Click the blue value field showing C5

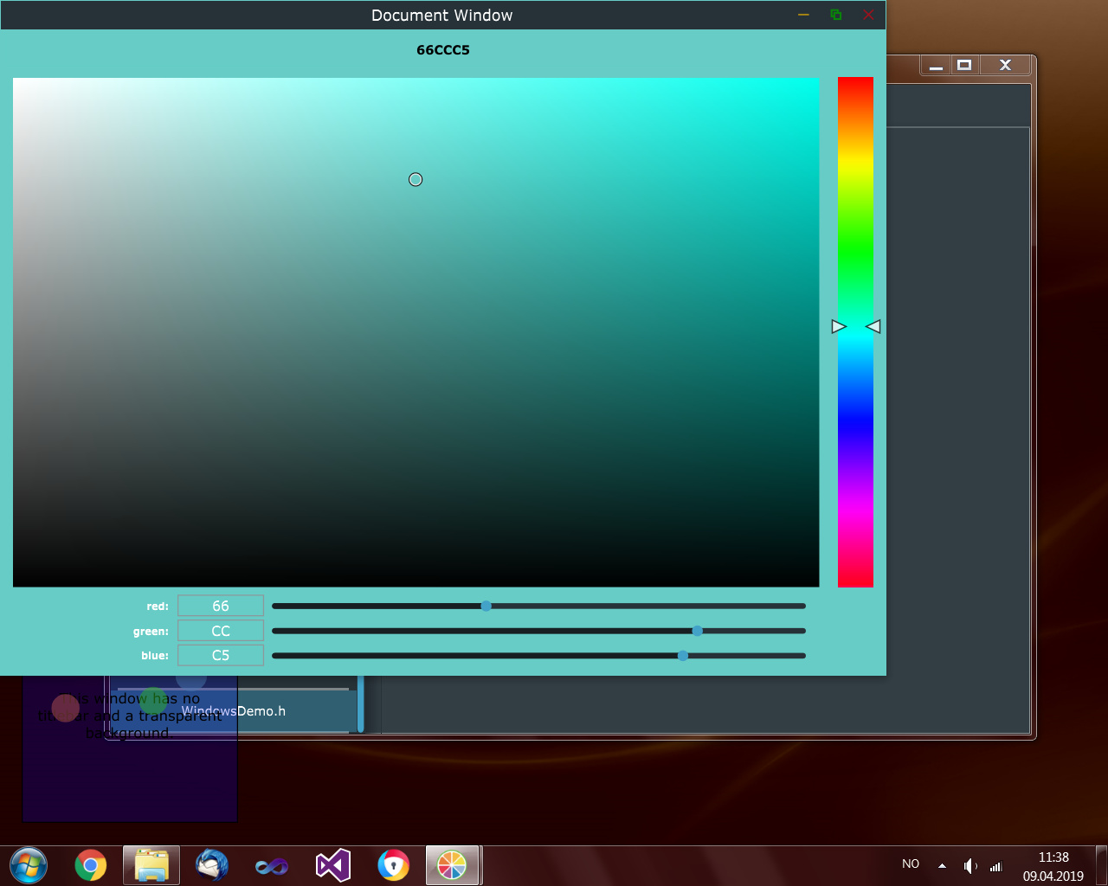pyautogui.click(x=221, y=656)
